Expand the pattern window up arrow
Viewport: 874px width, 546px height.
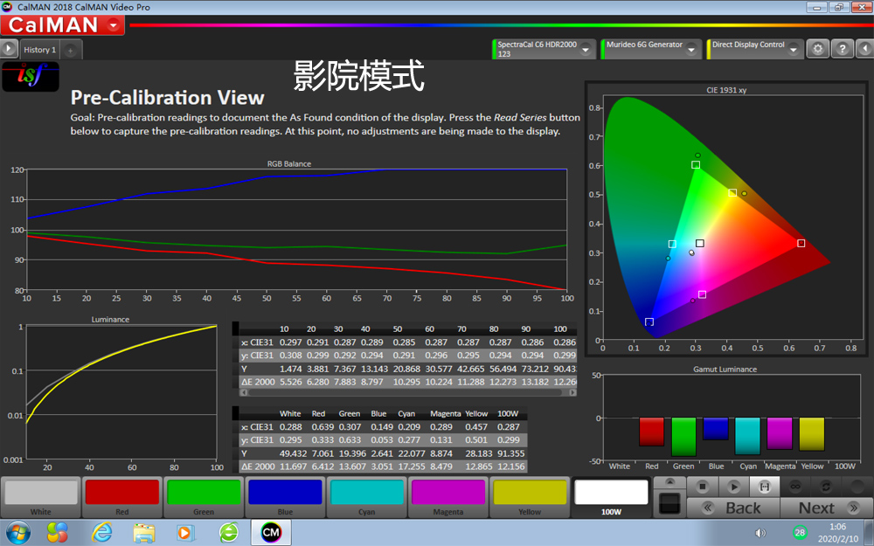point(669,482)
